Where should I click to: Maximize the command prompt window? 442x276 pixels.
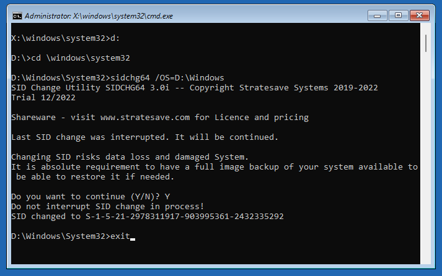click(399, 15)
